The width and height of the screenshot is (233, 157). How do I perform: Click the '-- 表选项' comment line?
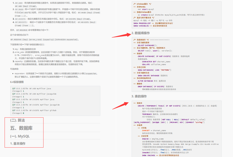[138, 125]
